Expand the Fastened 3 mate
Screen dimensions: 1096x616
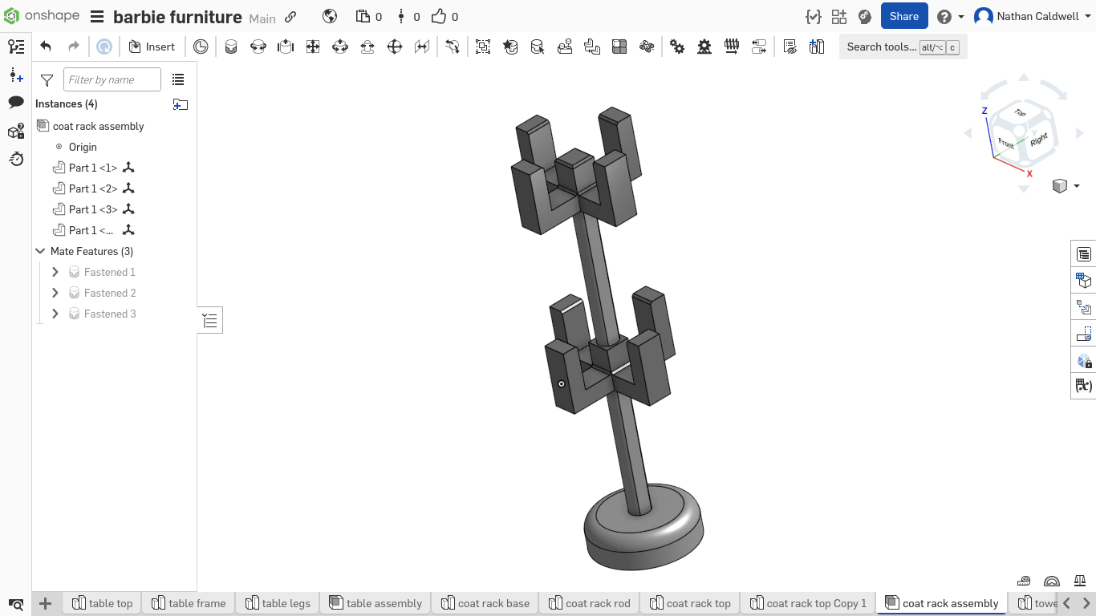pos(55,314)
